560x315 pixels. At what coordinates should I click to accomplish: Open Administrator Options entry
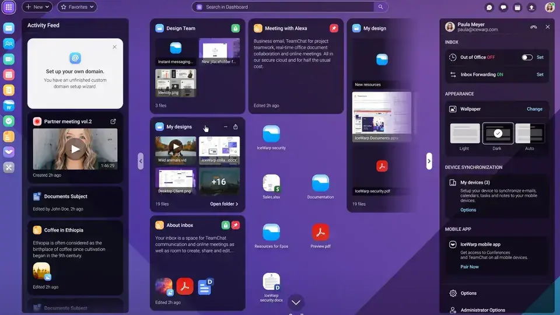point(477,310)
